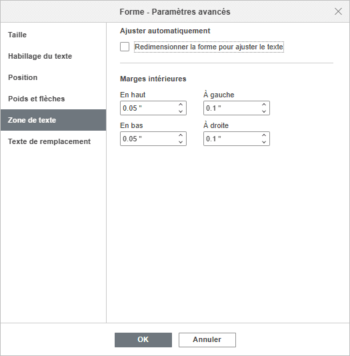Open the Taille section
Screen dimensions: 350x356
click(x=53, y=35)
